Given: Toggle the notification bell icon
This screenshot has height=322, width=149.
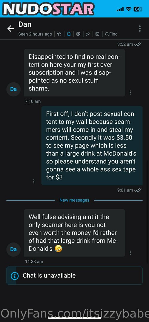Looking at the screenshot, I should click(x=69, y=34).
